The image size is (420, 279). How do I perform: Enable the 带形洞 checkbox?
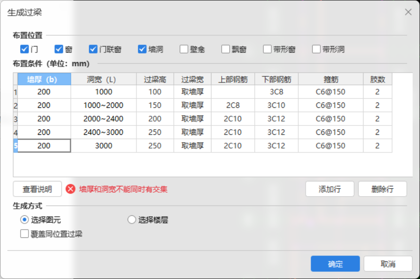pyautogui.click(x=316, y=49)
